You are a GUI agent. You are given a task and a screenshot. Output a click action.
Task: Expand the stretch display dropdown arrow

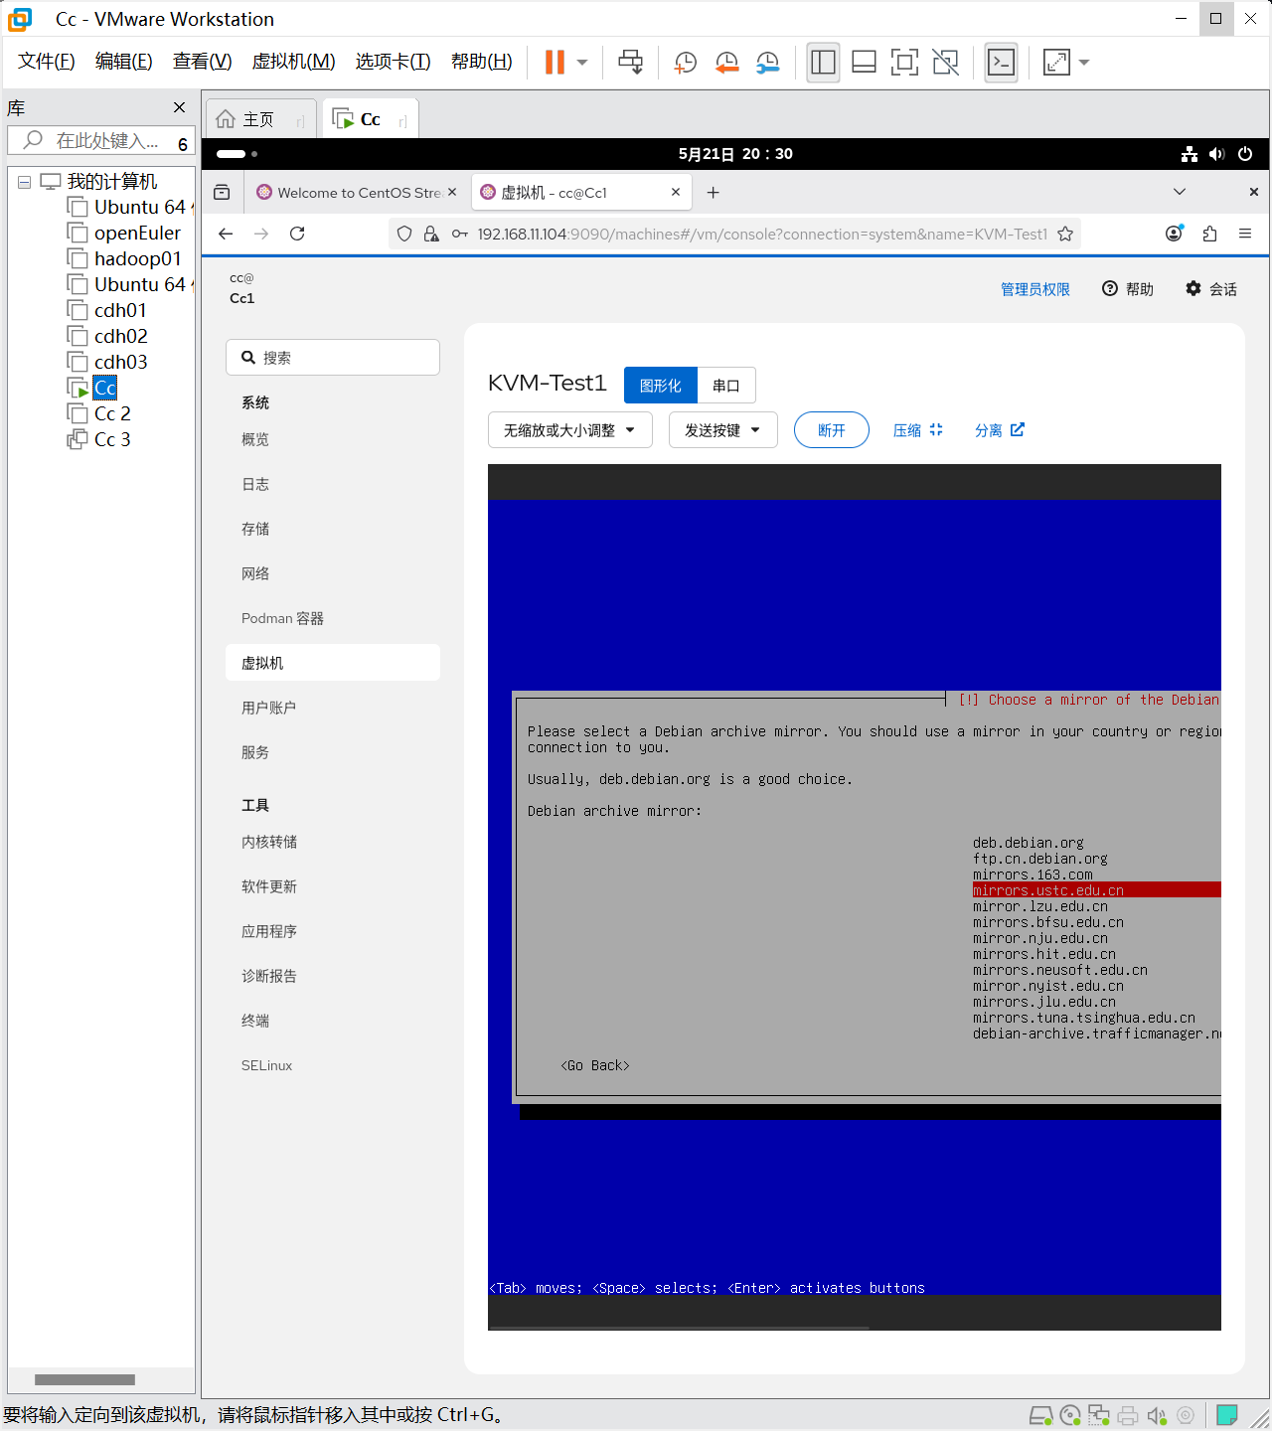tap(1084, 63)
